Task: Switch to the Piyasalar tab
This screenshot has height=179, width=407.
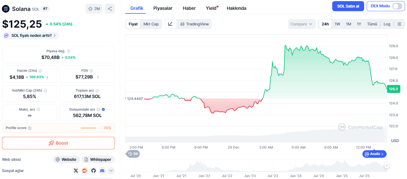Action: tap(163, 8)
